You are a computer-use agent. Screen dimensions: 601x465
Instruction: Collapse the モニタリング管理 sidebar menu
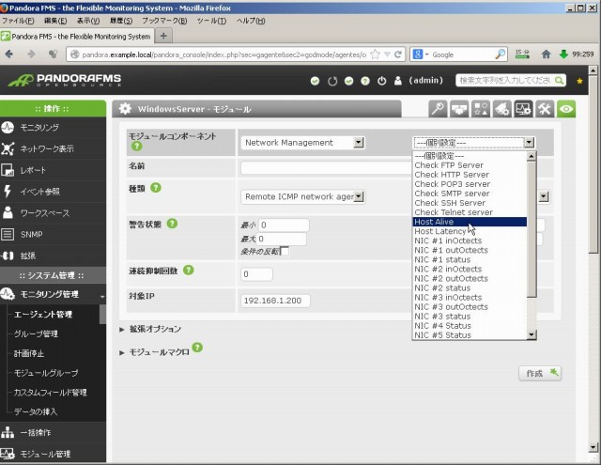[x=53, y=294]
